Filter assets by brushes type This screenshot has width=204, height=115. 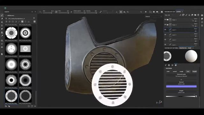point(19,21)
